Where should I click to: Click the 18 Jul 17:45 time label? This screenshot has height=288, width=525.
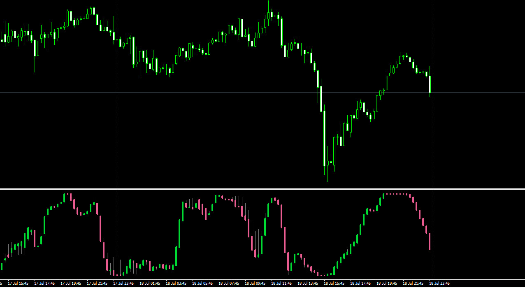click(360, 283)
